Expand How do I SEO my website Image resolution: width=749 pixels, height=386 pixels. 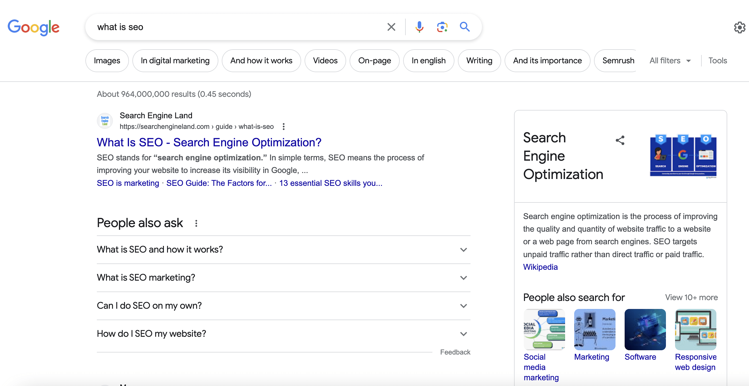(x=283, y=334)
